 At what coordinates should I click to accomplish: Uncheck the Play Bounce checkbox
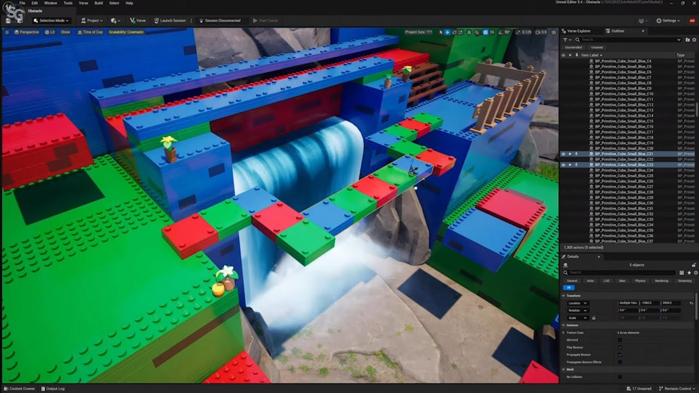point(620,347)
